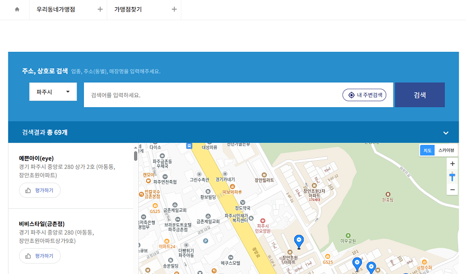
Task: Click the results list scrollbar thumb
Action: click(136, 156)
